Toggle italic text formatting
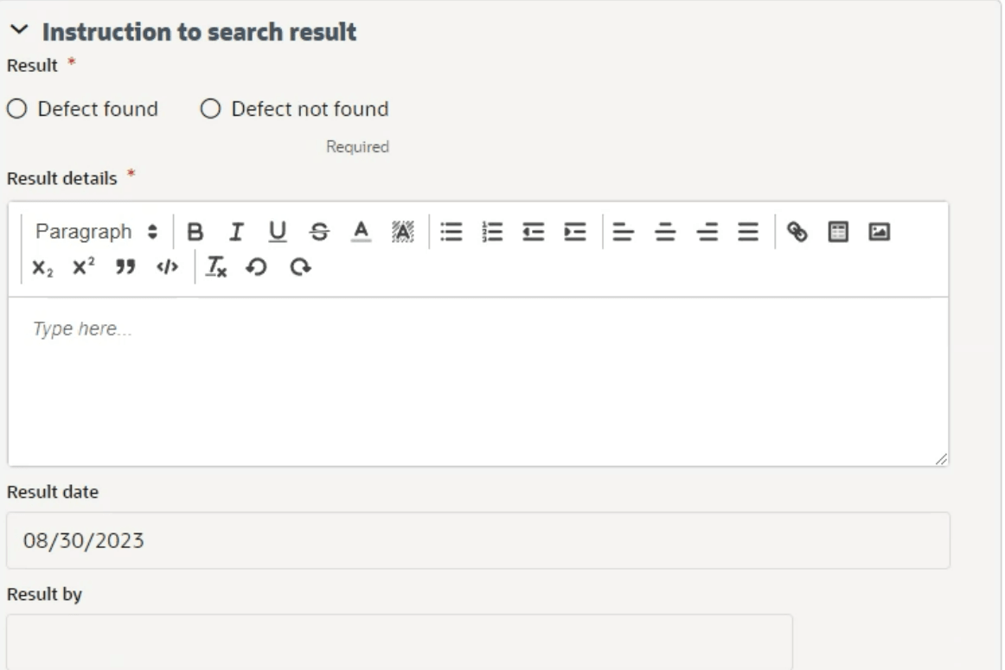 point(236,231)
